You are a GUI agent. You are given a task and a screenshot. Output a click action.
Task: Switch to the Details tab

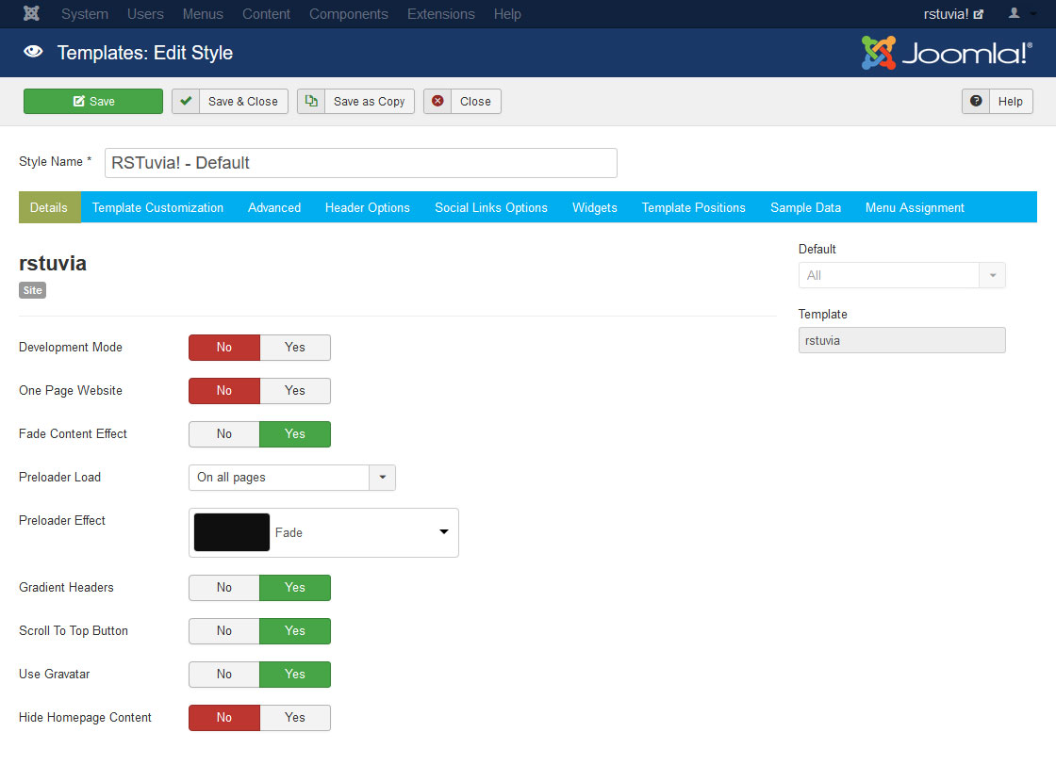tap(49, 207)
